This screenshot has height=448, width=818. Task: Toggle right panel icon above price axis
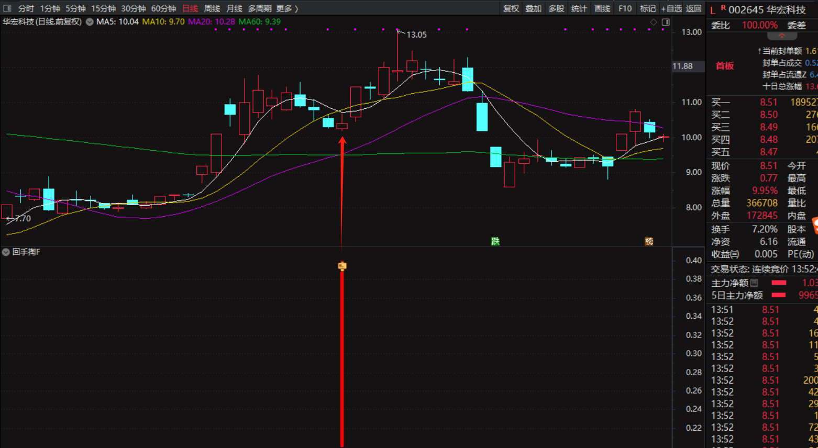(666, 22)
